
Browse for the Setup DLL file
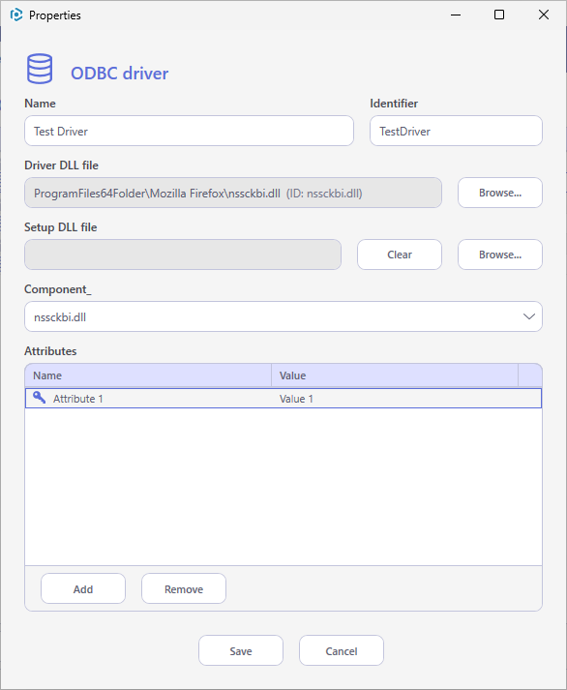pyautogui.click(x=500, y=255)
